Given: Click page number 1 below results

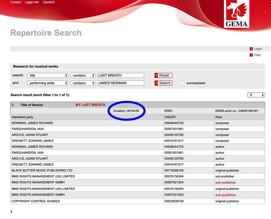Looking at the screenshot, I should (11, 212).
